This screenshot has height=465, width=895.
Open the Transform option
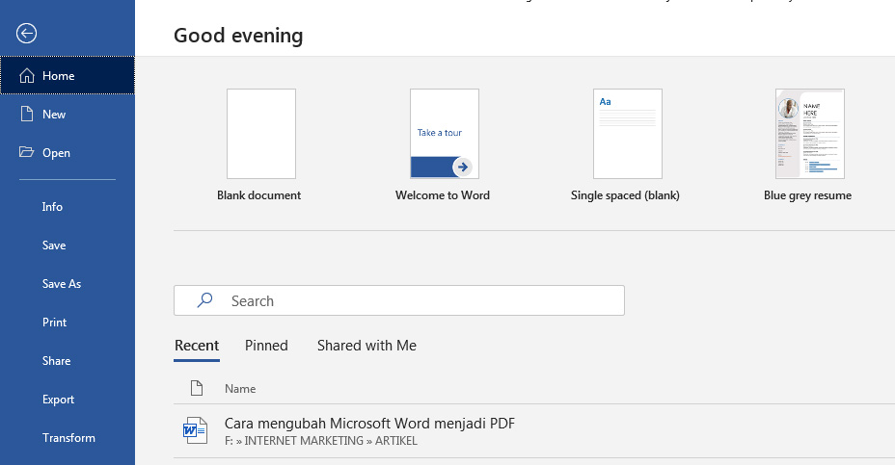pyautogui.click(x=68, y=438)
